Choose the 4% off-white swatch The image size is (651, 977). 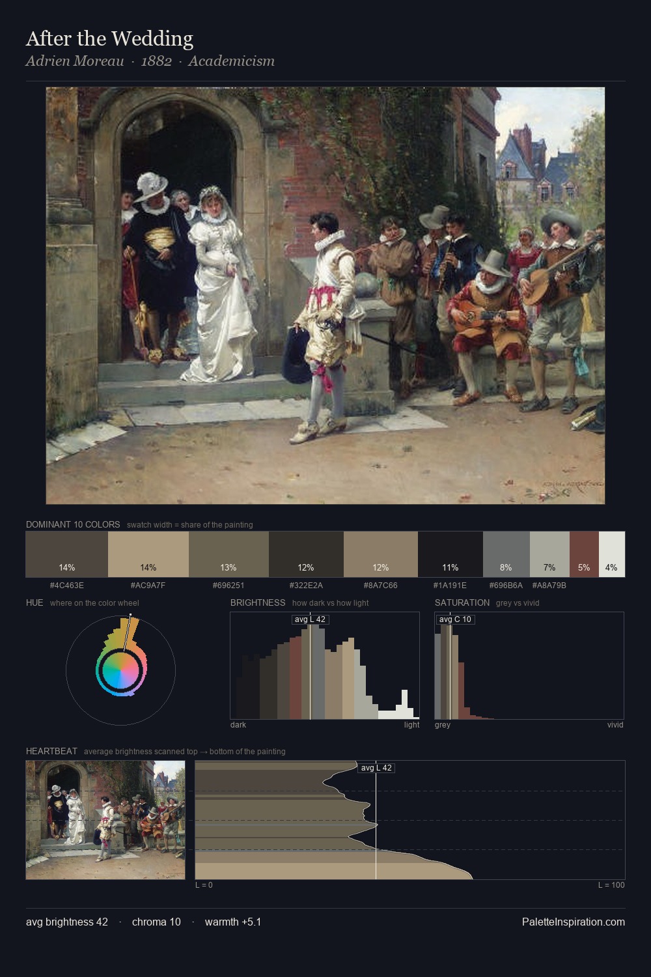(x=611, y=554)
